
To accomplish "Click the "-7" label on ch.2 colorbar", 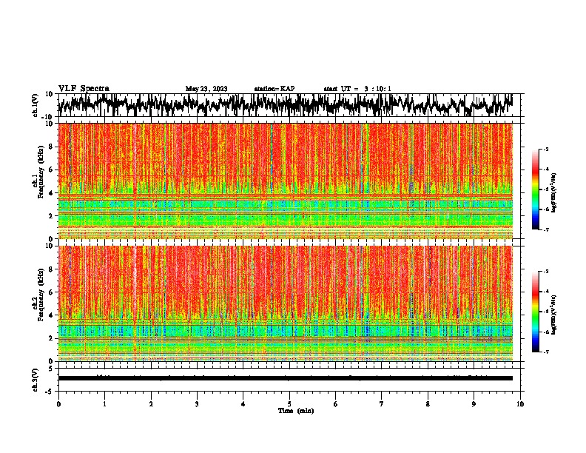I will coord(546,352).
